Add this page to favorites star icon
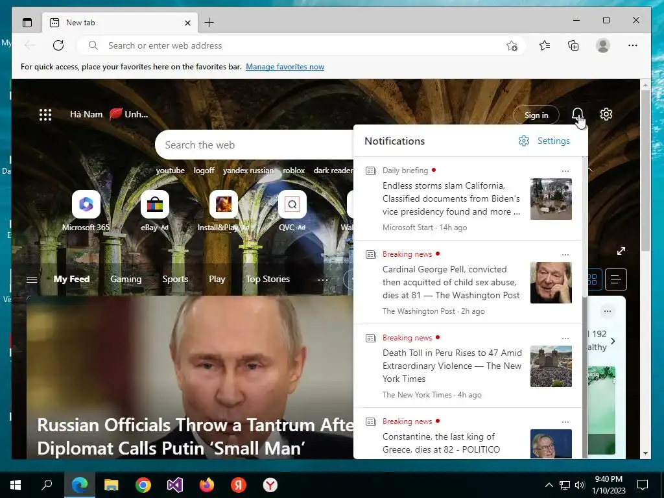 click(512, 45)
